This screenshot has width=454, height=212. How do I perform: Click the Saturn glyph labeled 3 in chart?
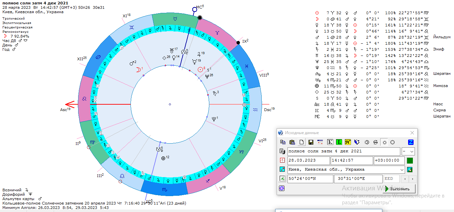tap(214, 93)
